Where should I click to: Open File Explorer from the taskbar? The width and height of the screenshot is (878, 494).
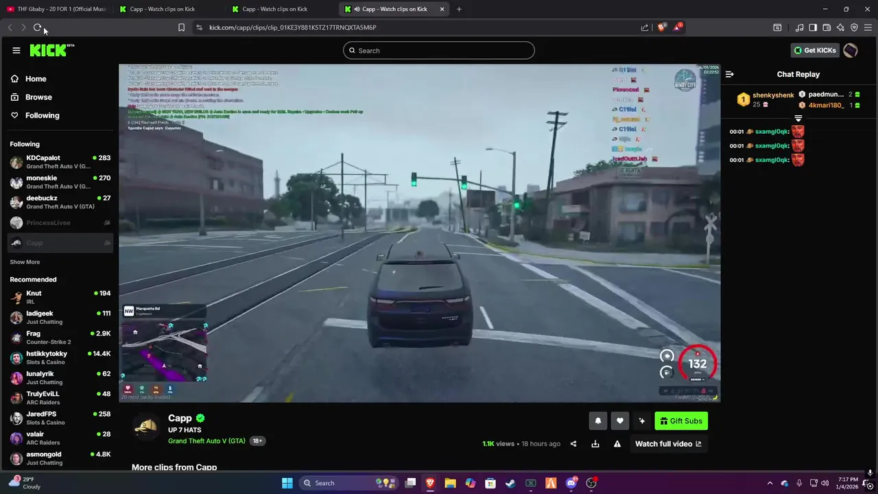coord(450,483)
